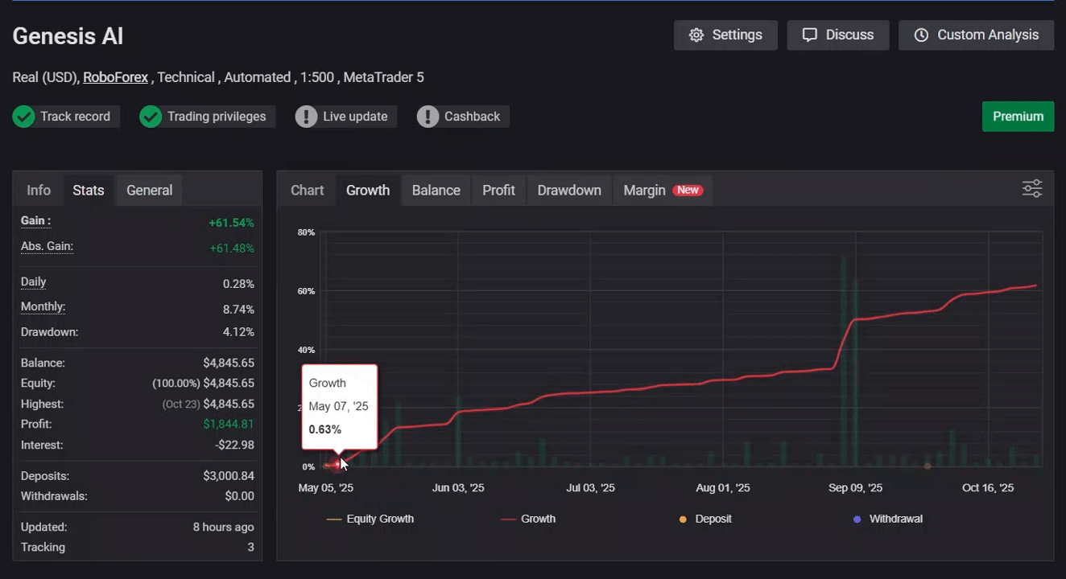The width and height of the screenshot is (1066, 579).
Task: Toggle Equity Growth series in chart legend
Action: [370, 519]
